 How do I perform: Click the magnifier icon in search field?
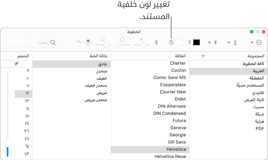[x=53, y=43]
